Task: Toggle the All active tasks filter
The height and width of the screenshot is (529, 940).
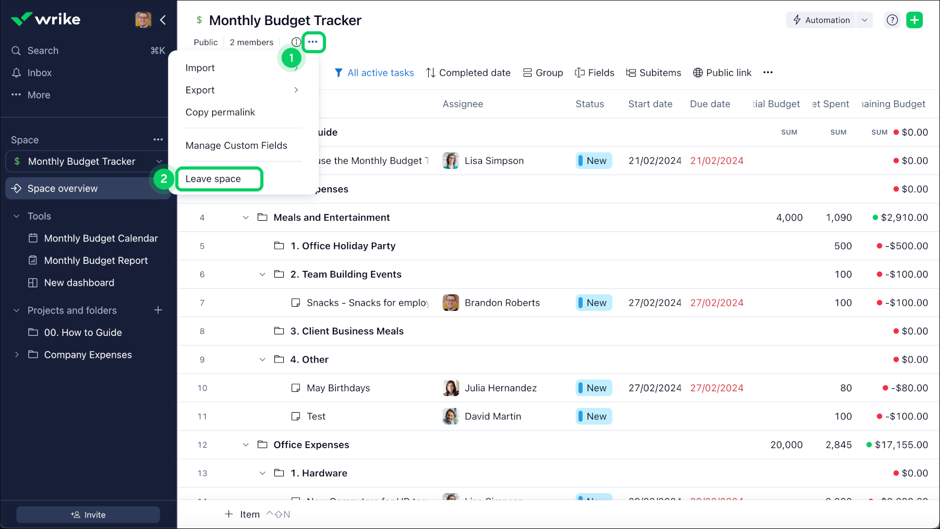Action: [x=374, y=73]
